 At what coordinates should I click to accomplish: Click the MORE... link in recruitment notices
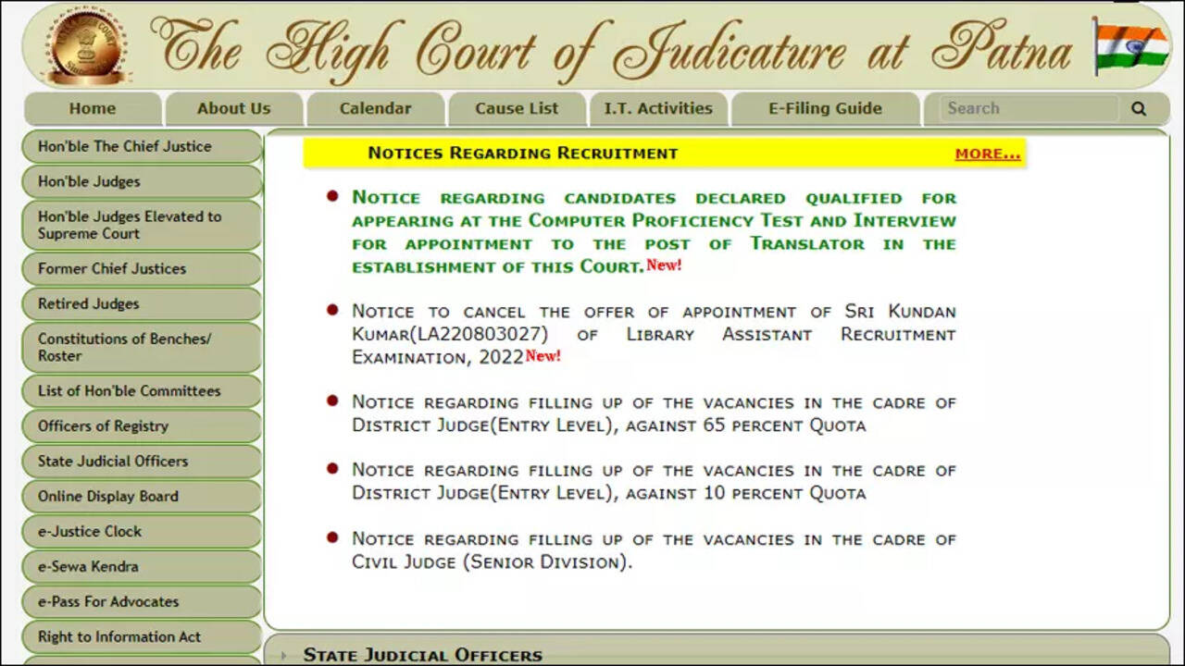pos(988,154)
